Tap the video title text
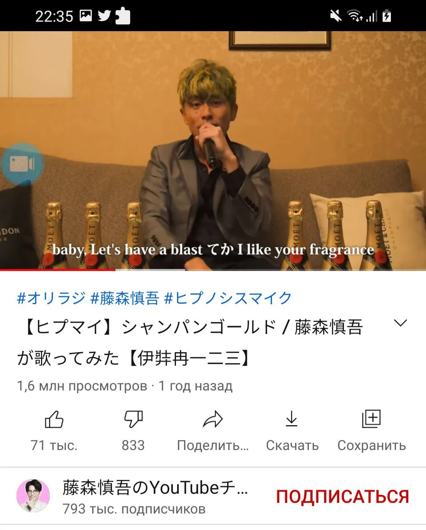Image resolution: width=426 pixels, height=530 pixels. point(190,342)
